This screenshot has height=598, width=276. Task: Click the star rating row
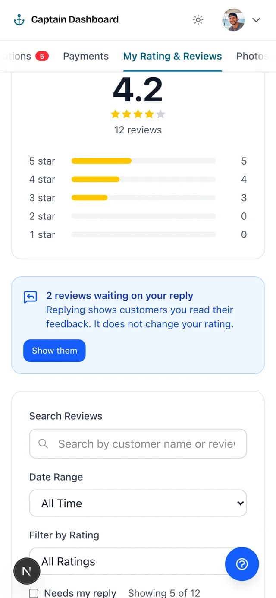[x=138, y=114]
